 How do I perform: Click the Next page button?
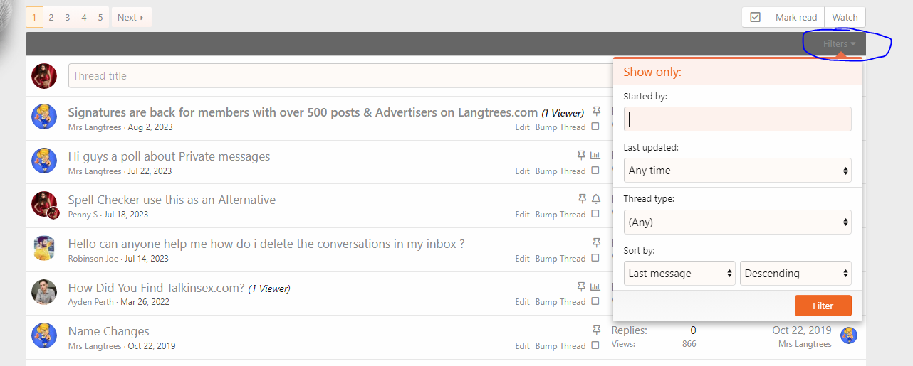[x=131, y=17]
